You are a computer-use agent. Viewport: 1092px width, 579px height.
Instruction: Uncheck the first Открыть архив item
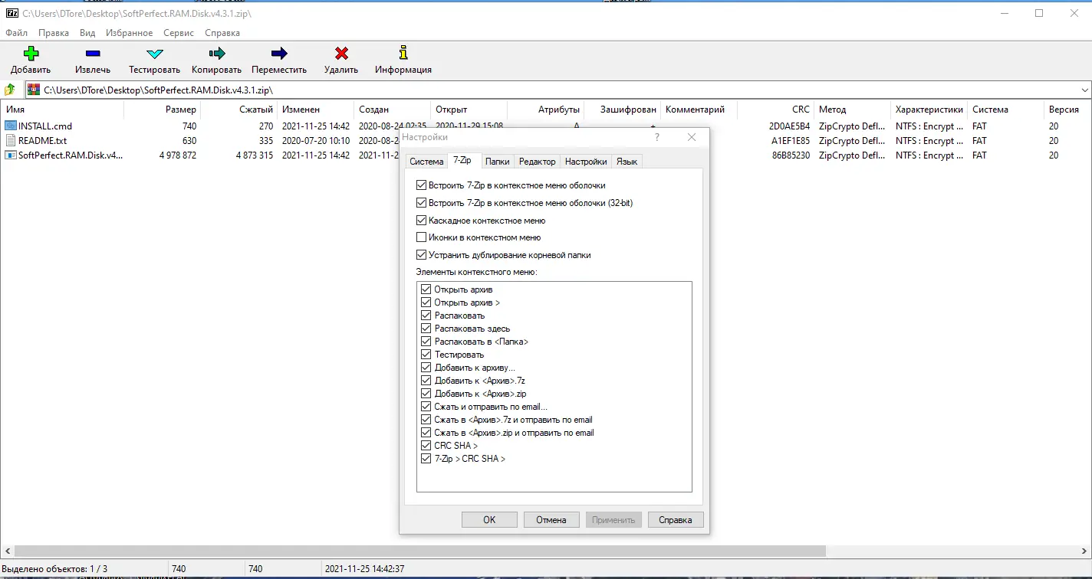point(426,289)
